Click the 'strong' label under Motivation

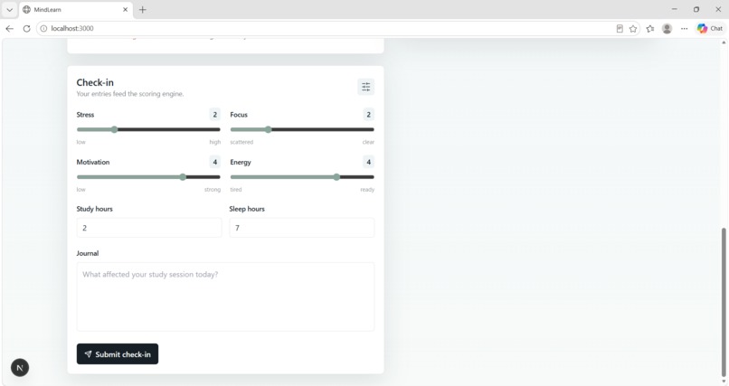click(x=213, y=190)
